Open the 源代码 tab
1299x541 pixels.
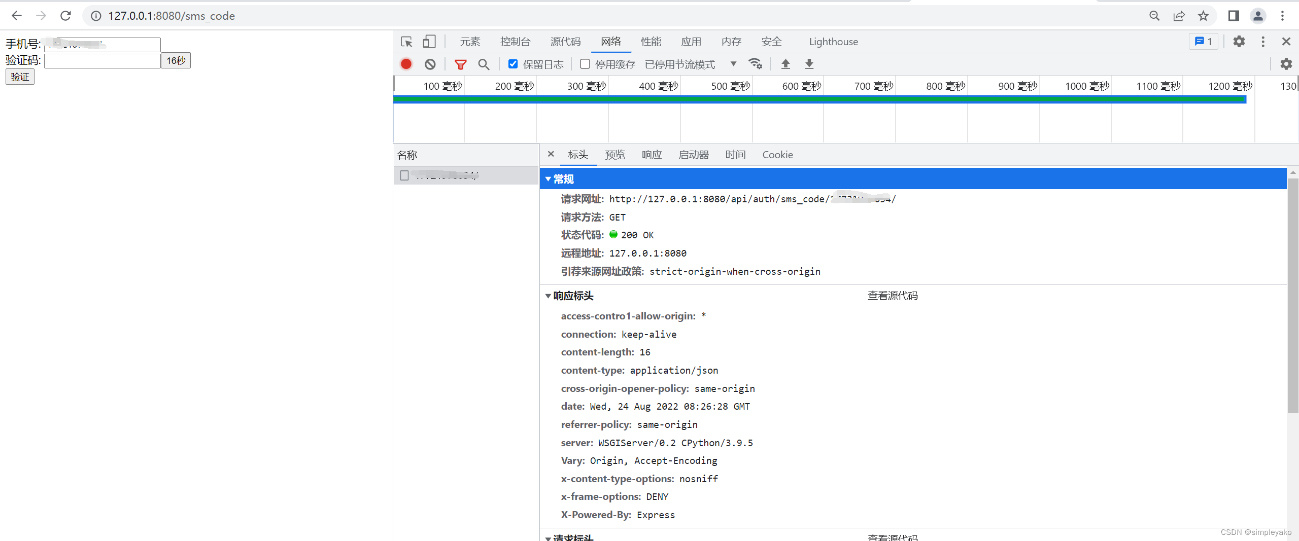pos(565,42)
